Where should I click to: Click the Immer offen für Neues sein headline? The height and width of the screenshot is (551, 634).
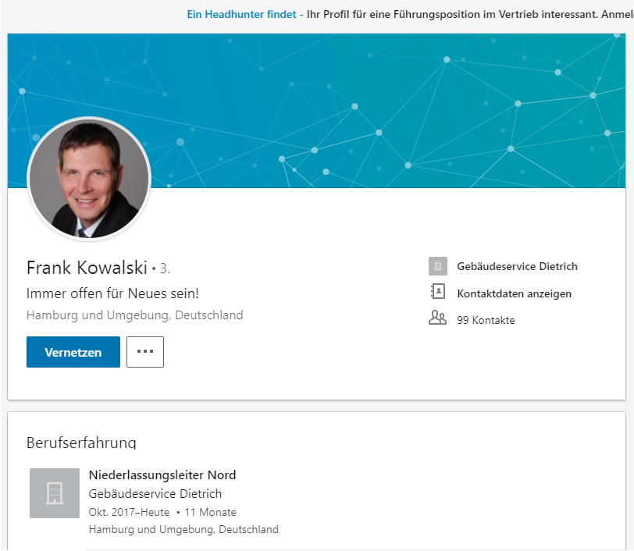112,293
